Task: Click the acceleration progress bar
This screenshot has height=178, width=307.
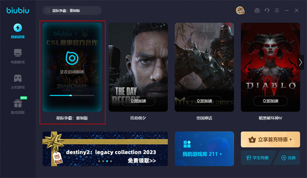Action: 72,95
